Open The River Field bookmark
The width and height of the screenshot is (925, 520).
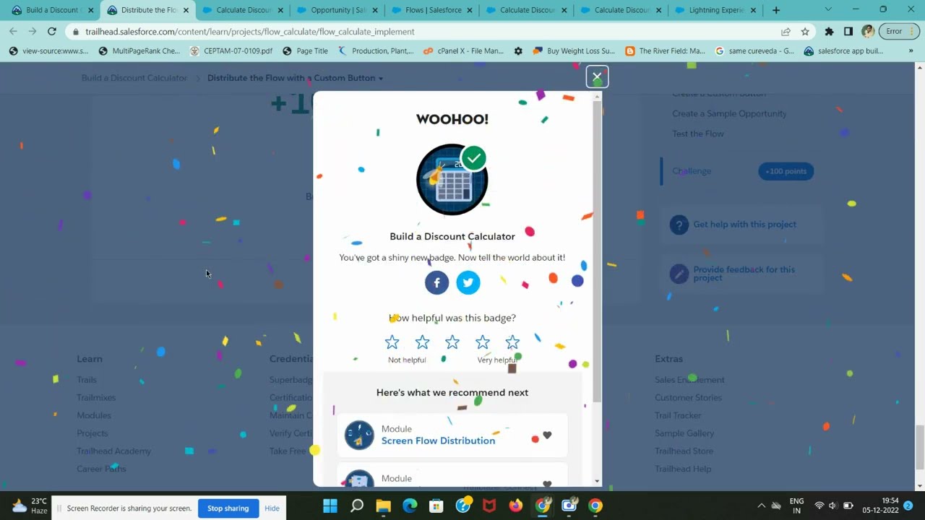pos(665,51)
